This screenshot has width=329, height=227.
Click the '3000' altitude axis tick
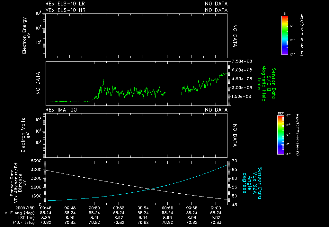tap(36, 178)
